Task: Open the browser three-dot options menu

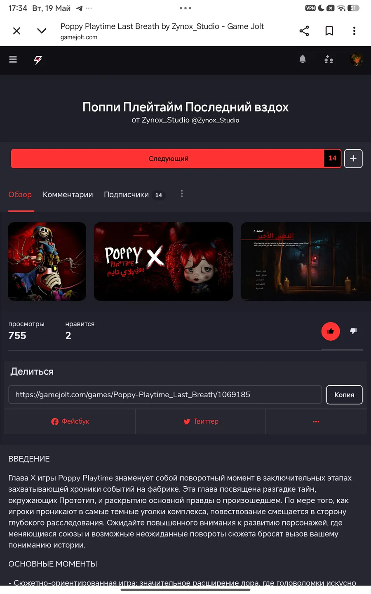Action: 354,31
